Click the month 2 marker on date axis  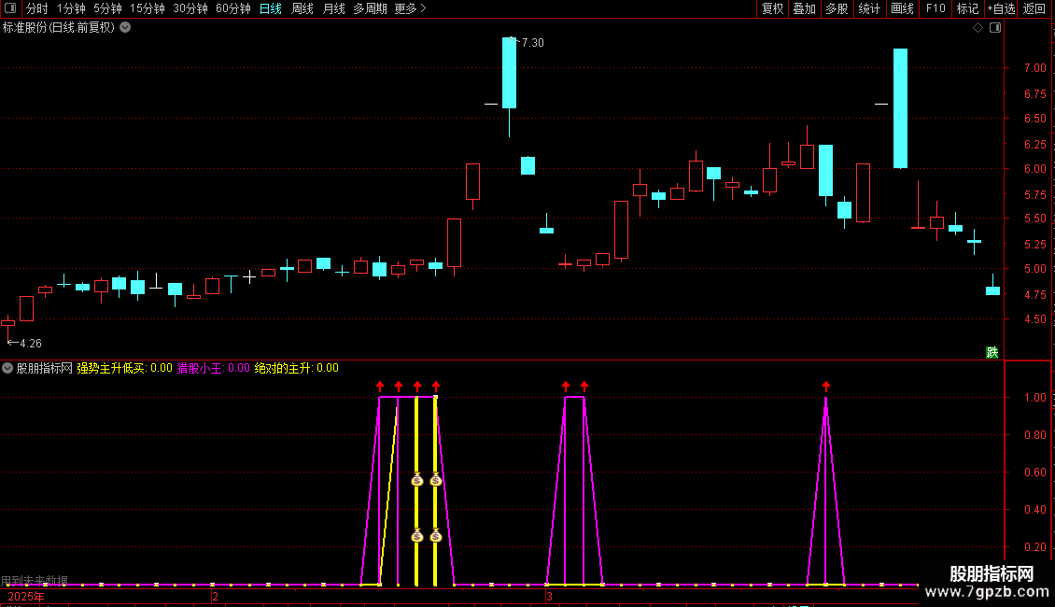coord(215,597)
